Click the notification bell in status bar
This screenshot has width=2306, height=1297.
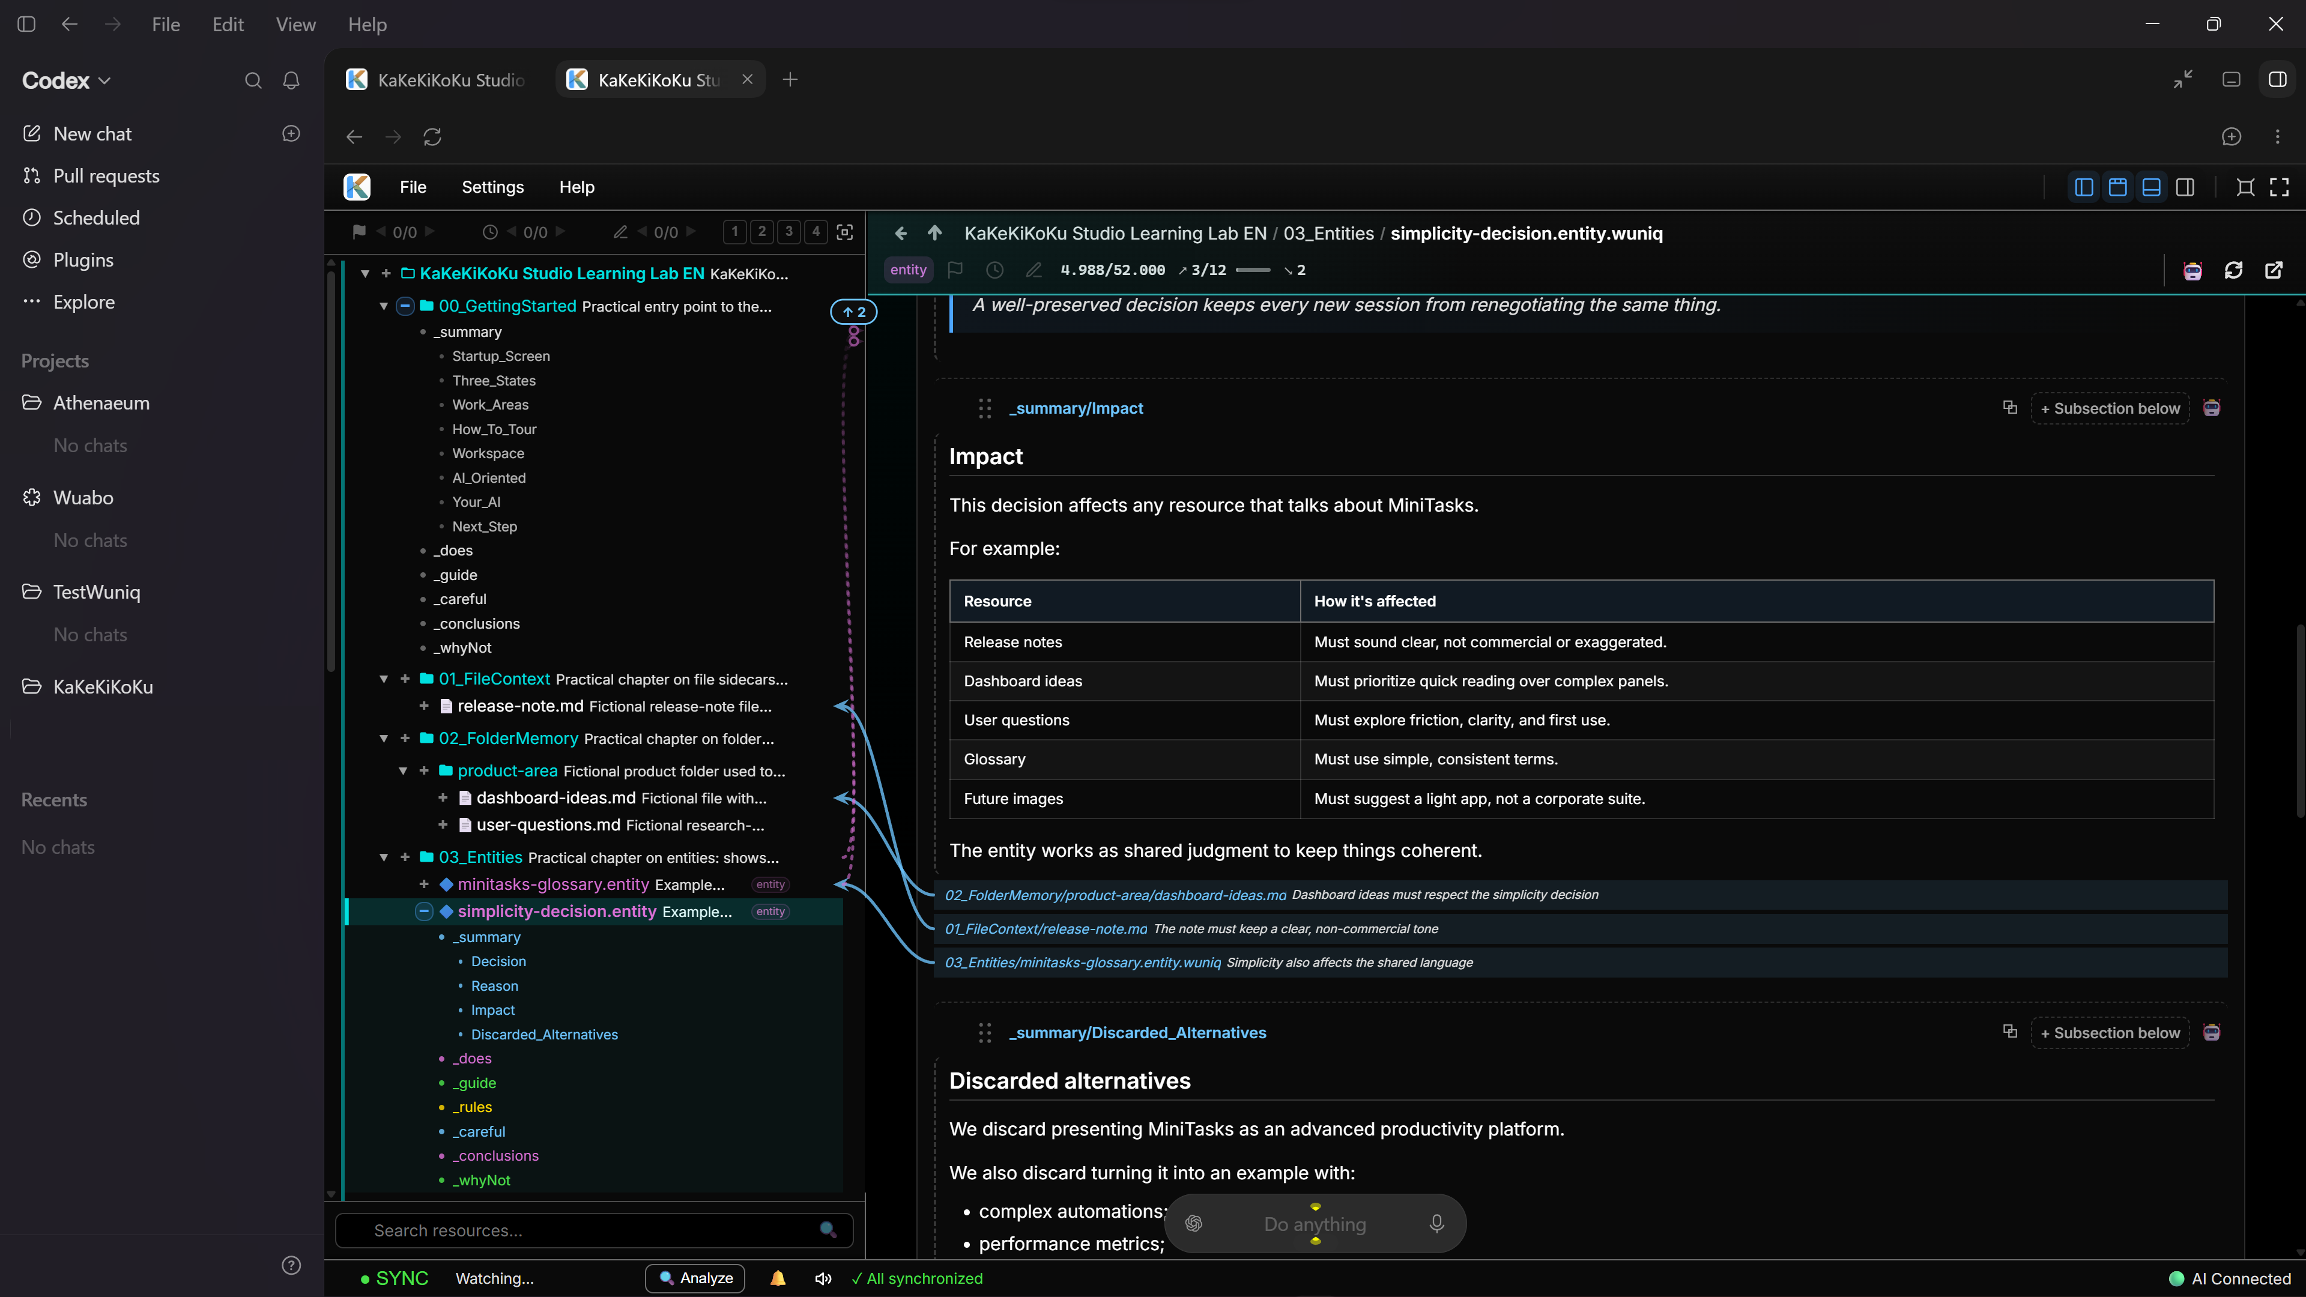778,1278
